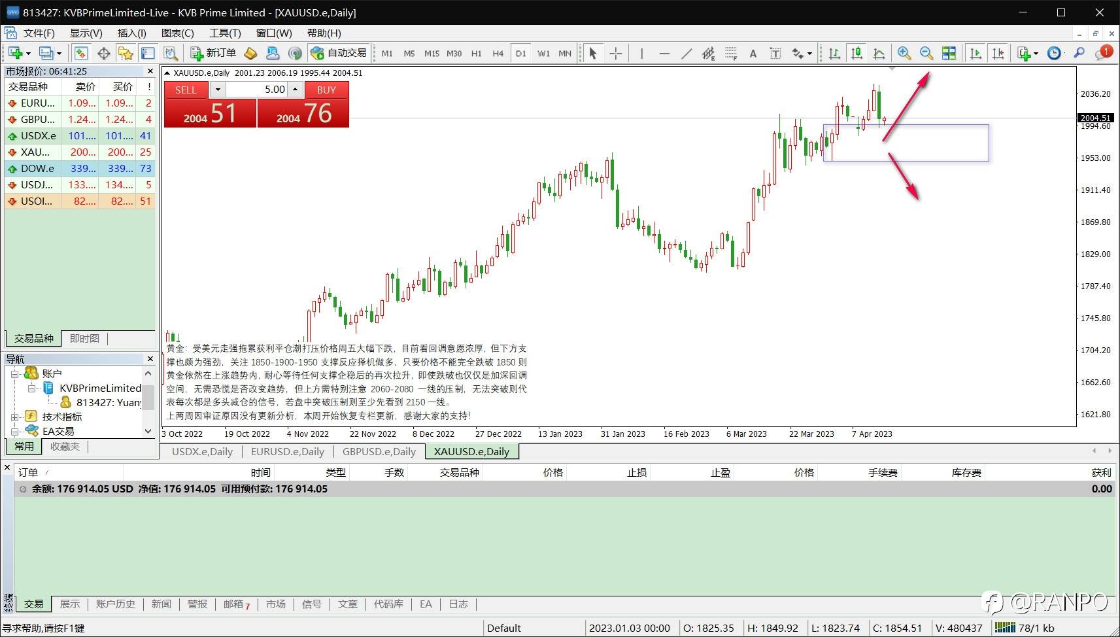Toggle candlestick chart display

click(857, 53)
